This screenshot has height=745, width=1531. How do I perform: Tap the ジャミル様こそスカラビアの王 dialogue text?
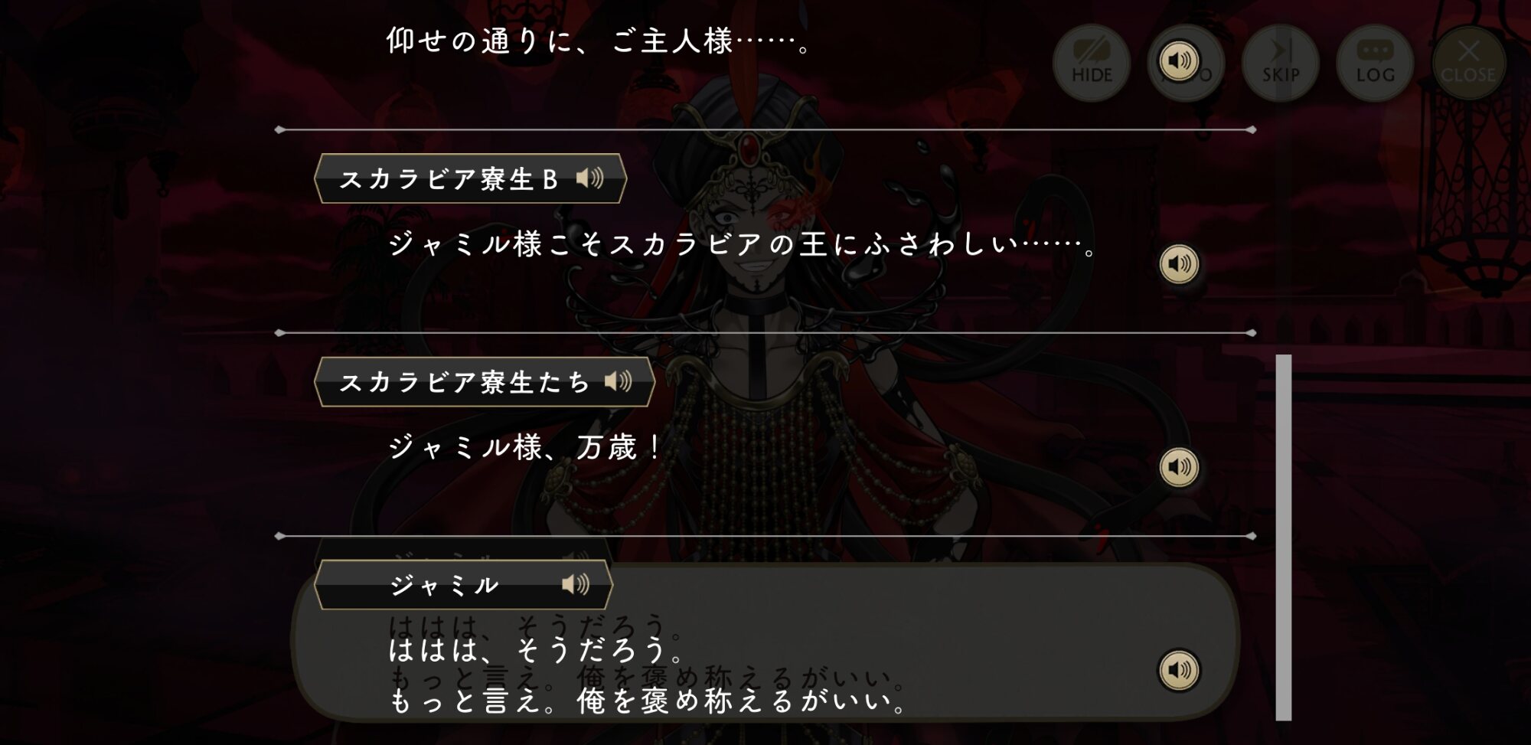point(743,245)
